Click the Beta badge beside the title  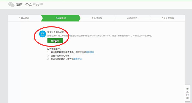(x=42, y=3)
